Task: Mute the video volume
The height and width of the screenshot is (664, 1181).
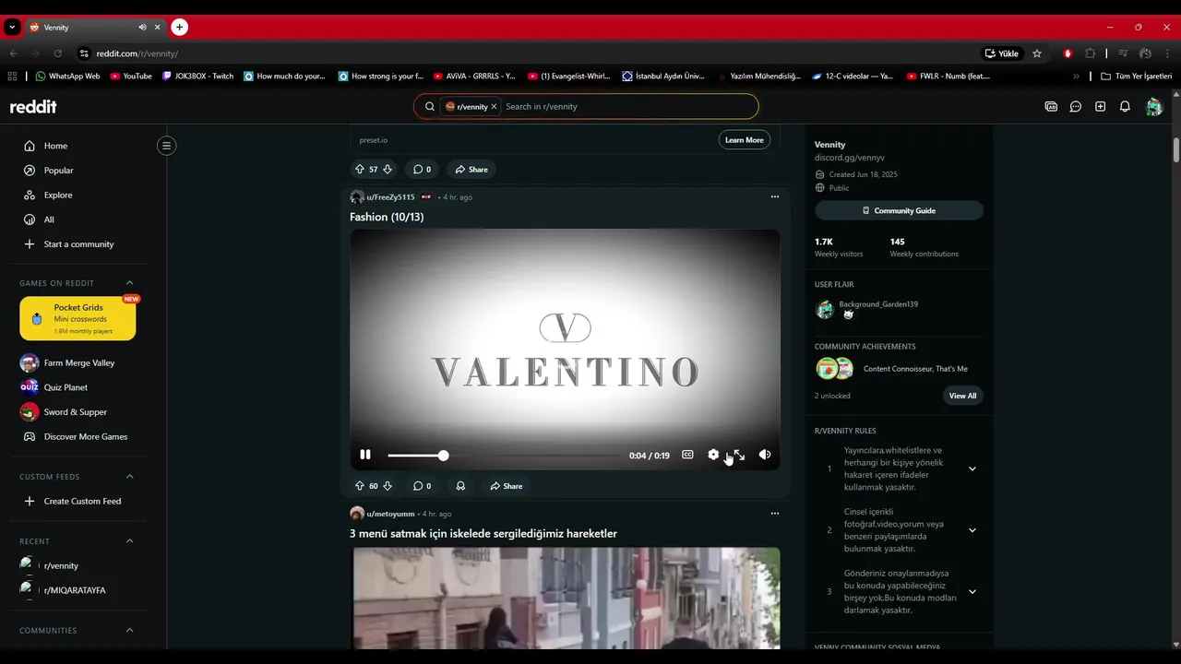Action: click(x=765, y=455)
